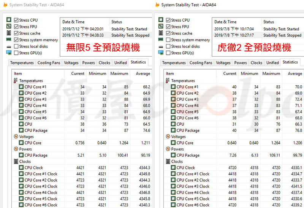
Task: Click local disks drive icon in right window
Action: point(161,46)
